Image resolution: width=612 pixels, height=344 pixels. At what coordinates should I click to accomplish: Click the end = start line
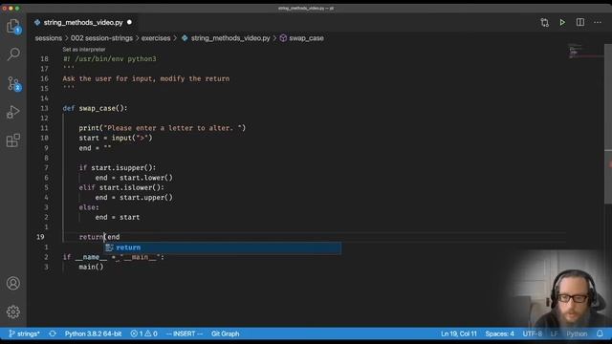click(118, 217)
